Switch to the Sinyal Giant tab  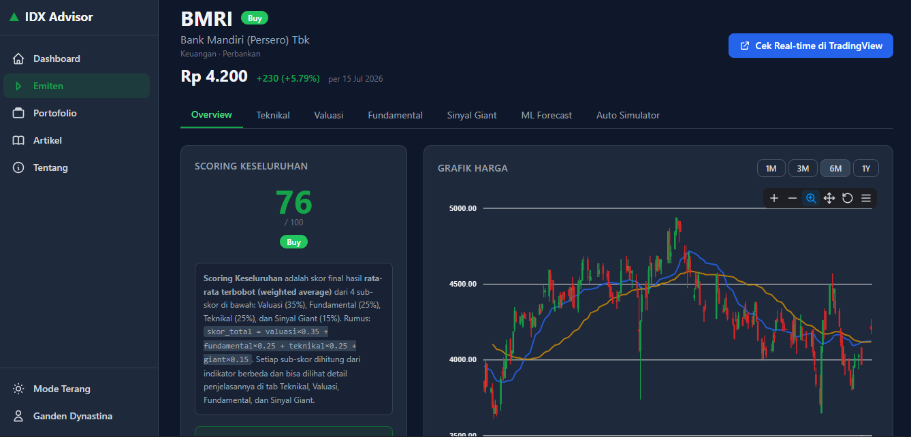(472, 115)
